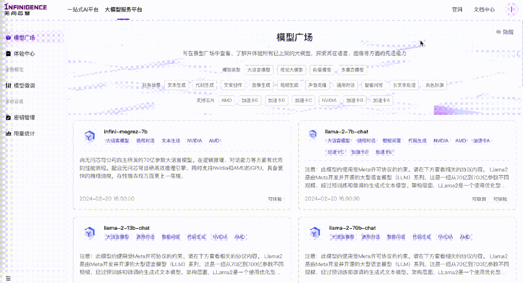
Task: Open the llama-2-7b-chat model title
Action: coord(347,132)
